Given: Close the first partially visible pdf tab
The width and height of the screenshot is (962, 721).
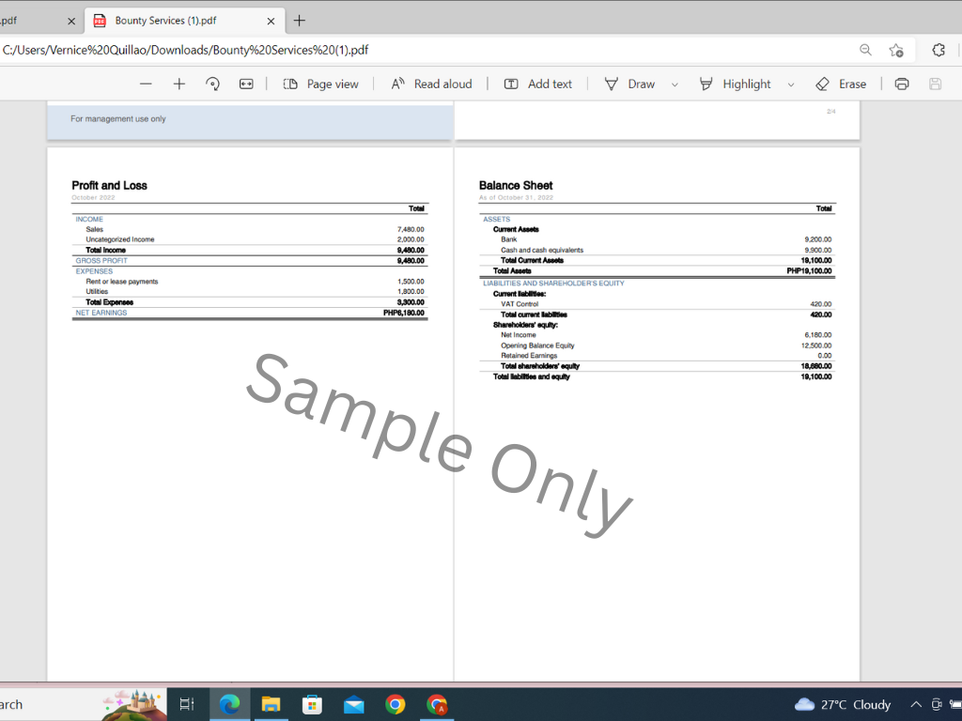Looking at the screenshot, I should pyautogui.click(x=71, y=21).
